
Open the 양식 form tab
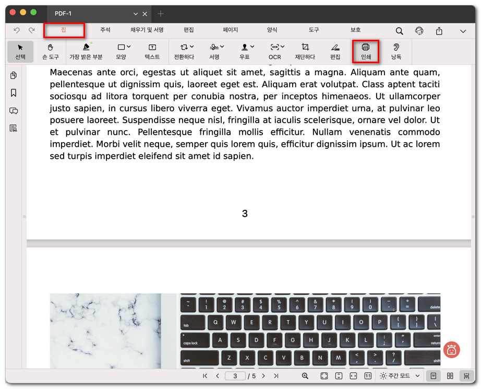pos(272,30)
